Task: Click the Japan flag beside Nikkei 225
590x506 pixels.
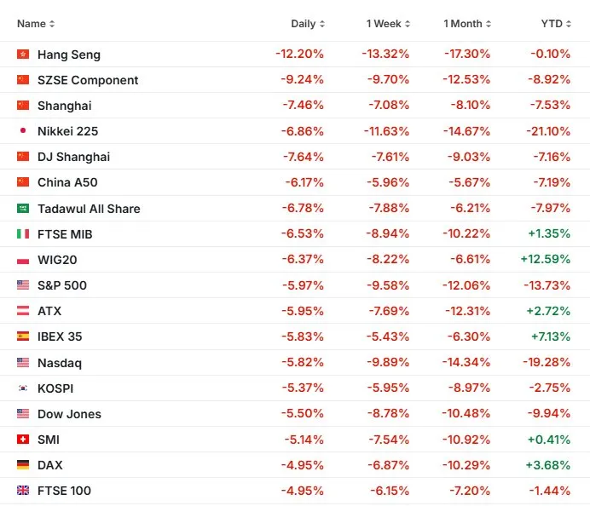Action: tap(23, 131)
